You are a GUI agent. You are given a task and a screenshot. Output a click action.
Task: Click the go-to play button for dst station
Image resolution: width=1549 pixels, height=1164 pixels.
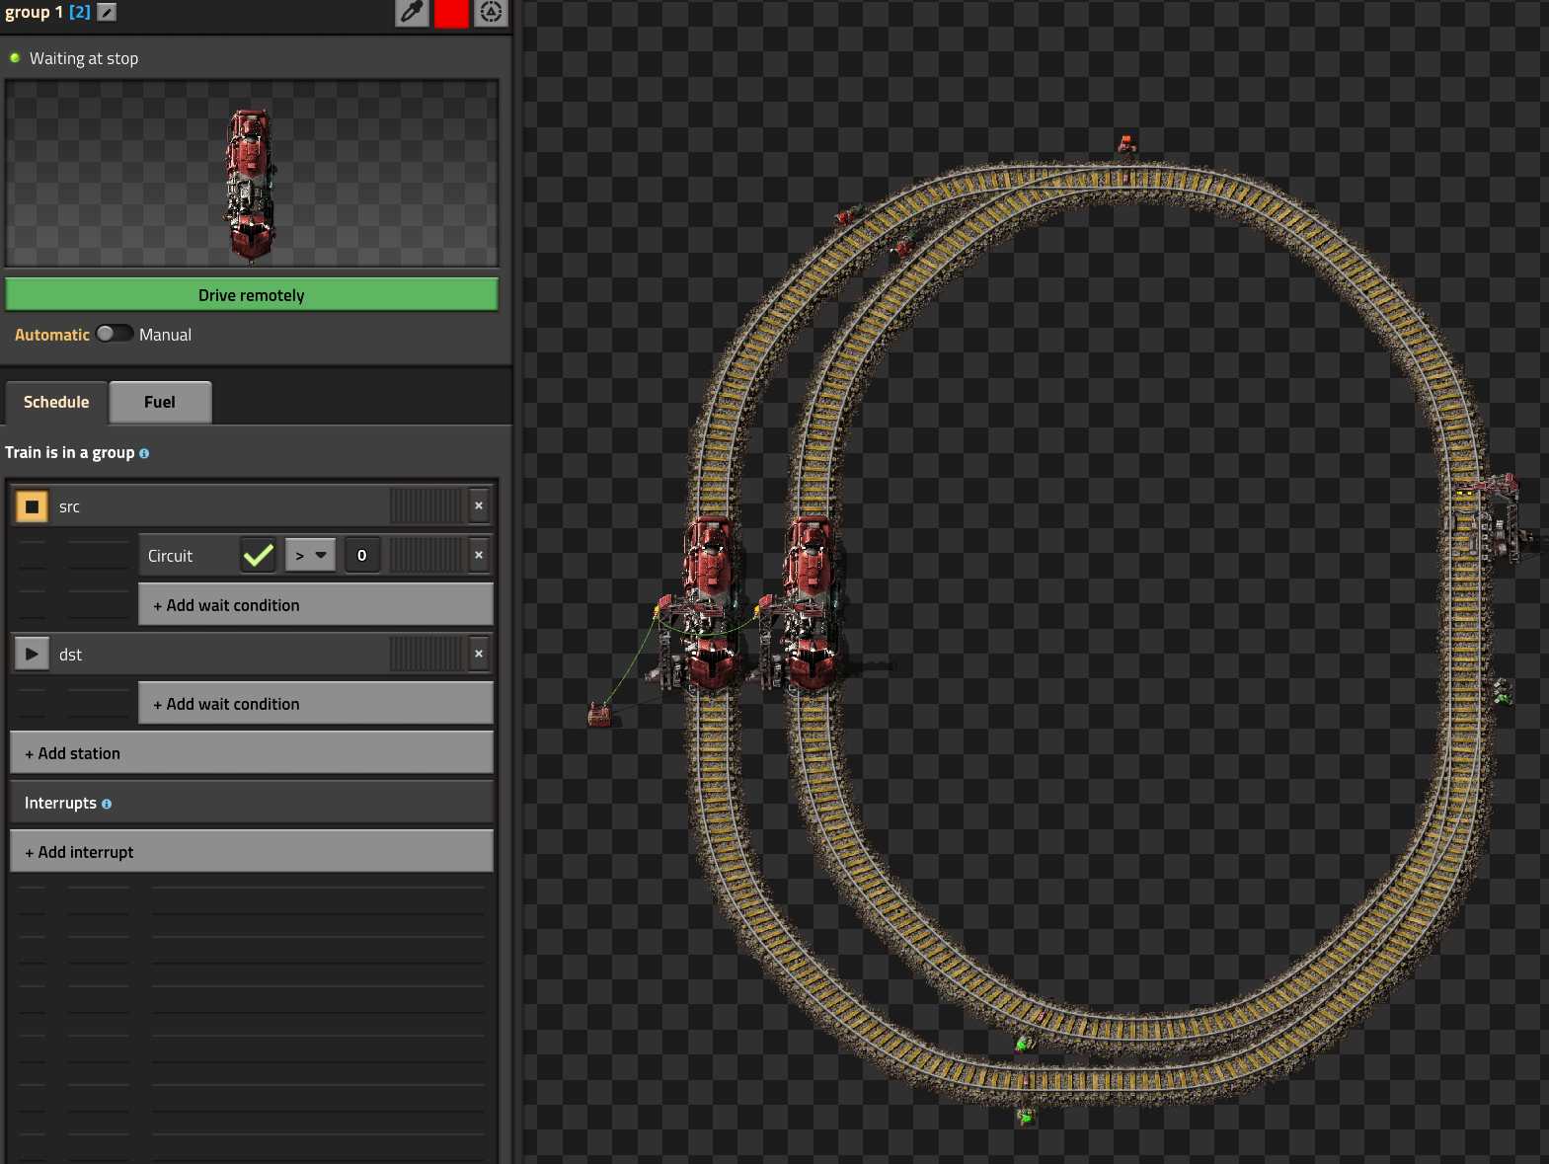pyautogui.click(x=32, y=654)
